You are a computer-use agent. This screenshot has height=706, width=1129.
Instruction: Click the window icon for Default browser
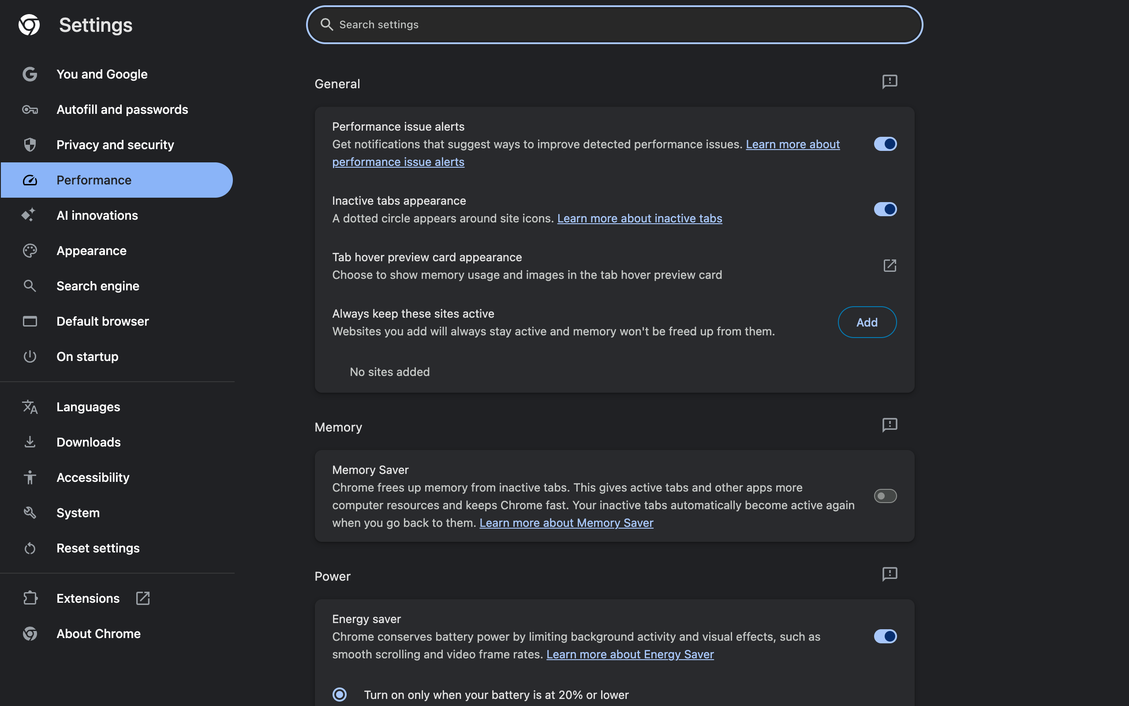(30, 321)
